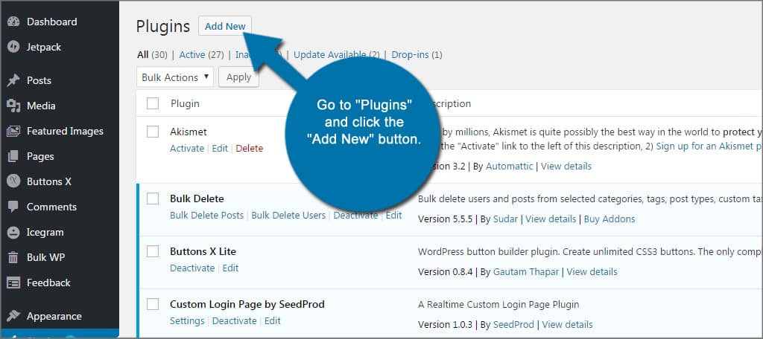Viewport: 763px width, 339px height.
Task: Open Akismet View details link
Action: (566, 166)
